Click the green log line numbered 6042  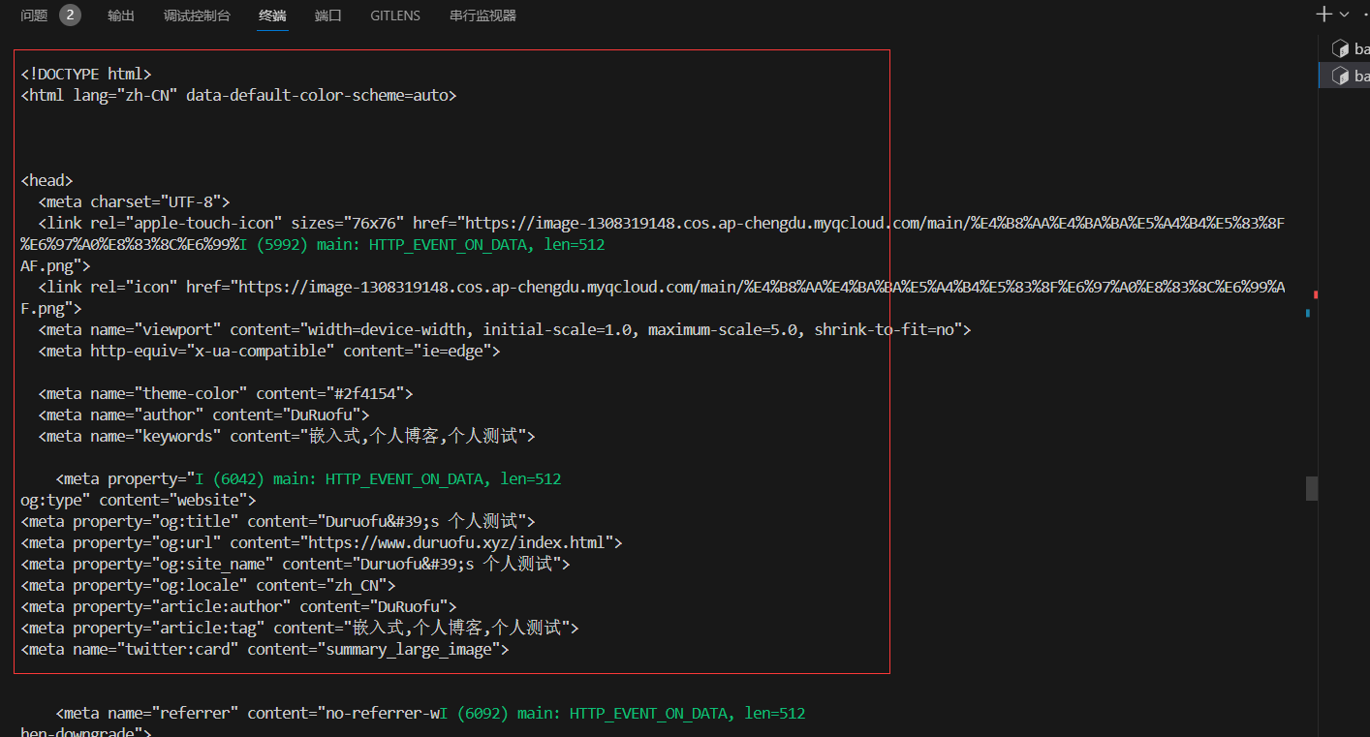[x=378, y=479]
